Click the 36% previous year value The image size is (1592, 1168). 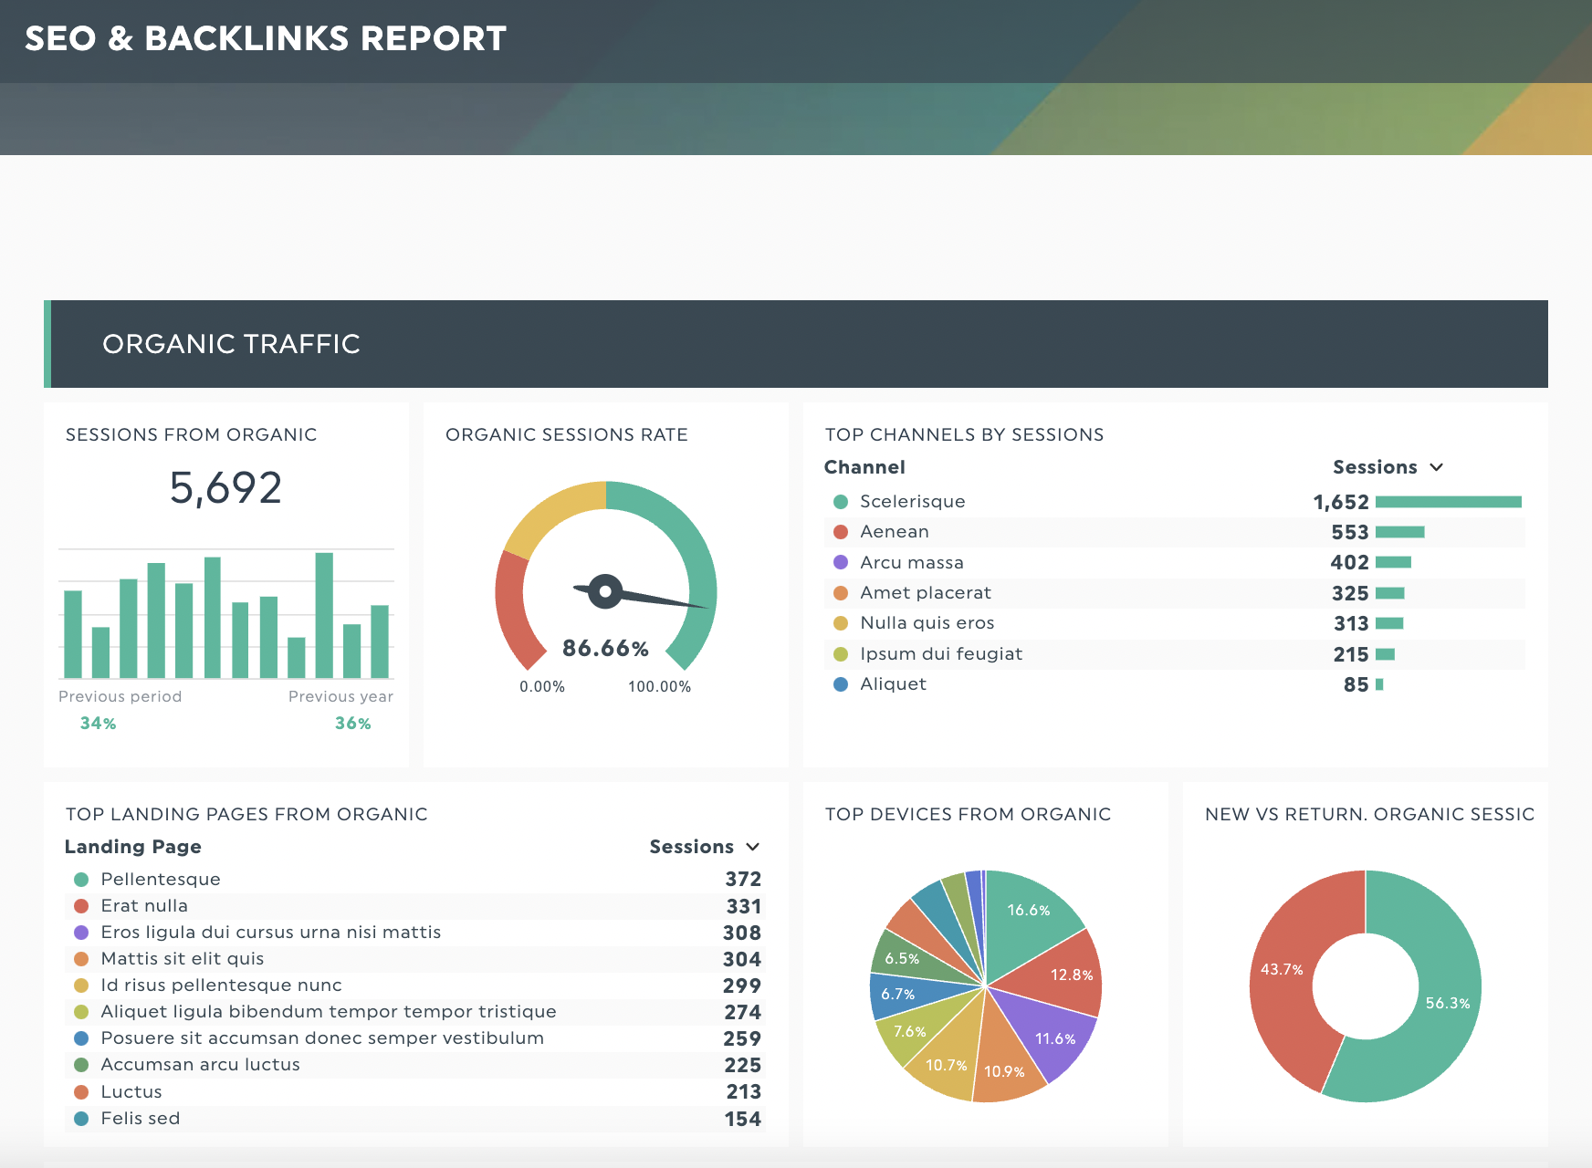pyautogui.click(x=352, y=724)
